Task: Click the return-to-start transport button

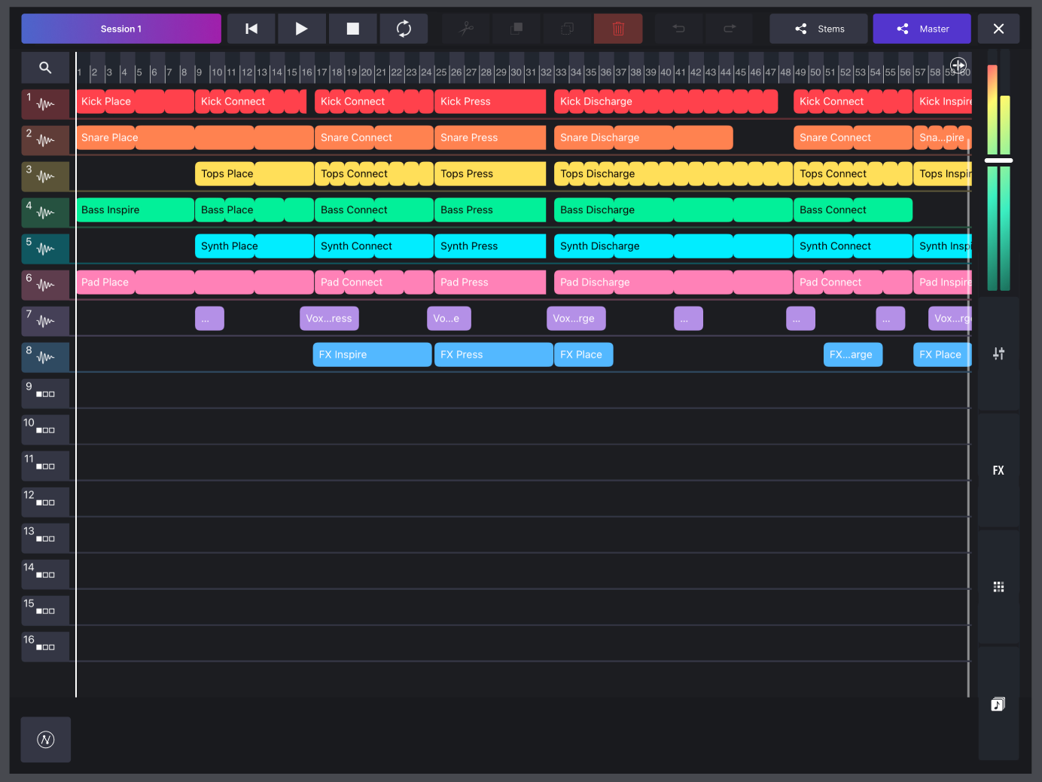Action: coord(251,29)
